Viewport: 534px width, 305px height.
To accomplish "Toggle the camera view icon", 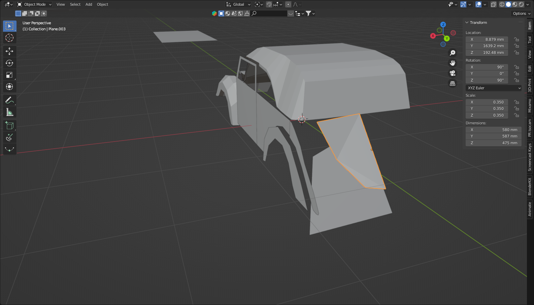I will (453, 73).
